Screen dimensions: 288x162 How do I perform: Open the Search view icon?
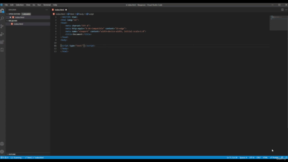(x=2, y=18)
